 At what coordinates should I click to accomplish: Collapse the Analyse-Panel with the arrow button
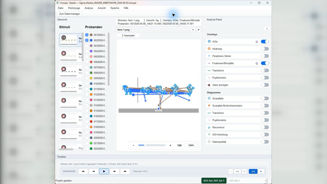coord(267,28)
